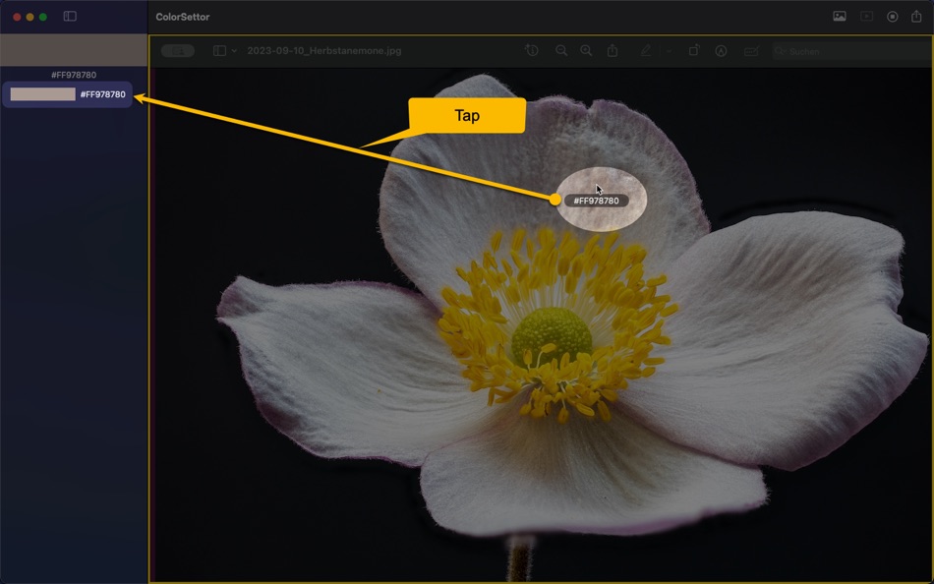Click the #FF978780 label inside the picker bubble
Screen dimensions: 934x584
point(596,201)
